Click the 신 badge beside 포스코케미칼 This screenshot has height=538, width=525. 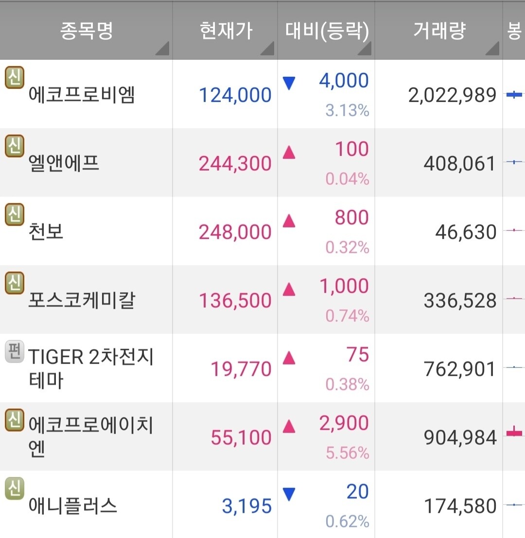pyautogui.click(x=14, y=283)
